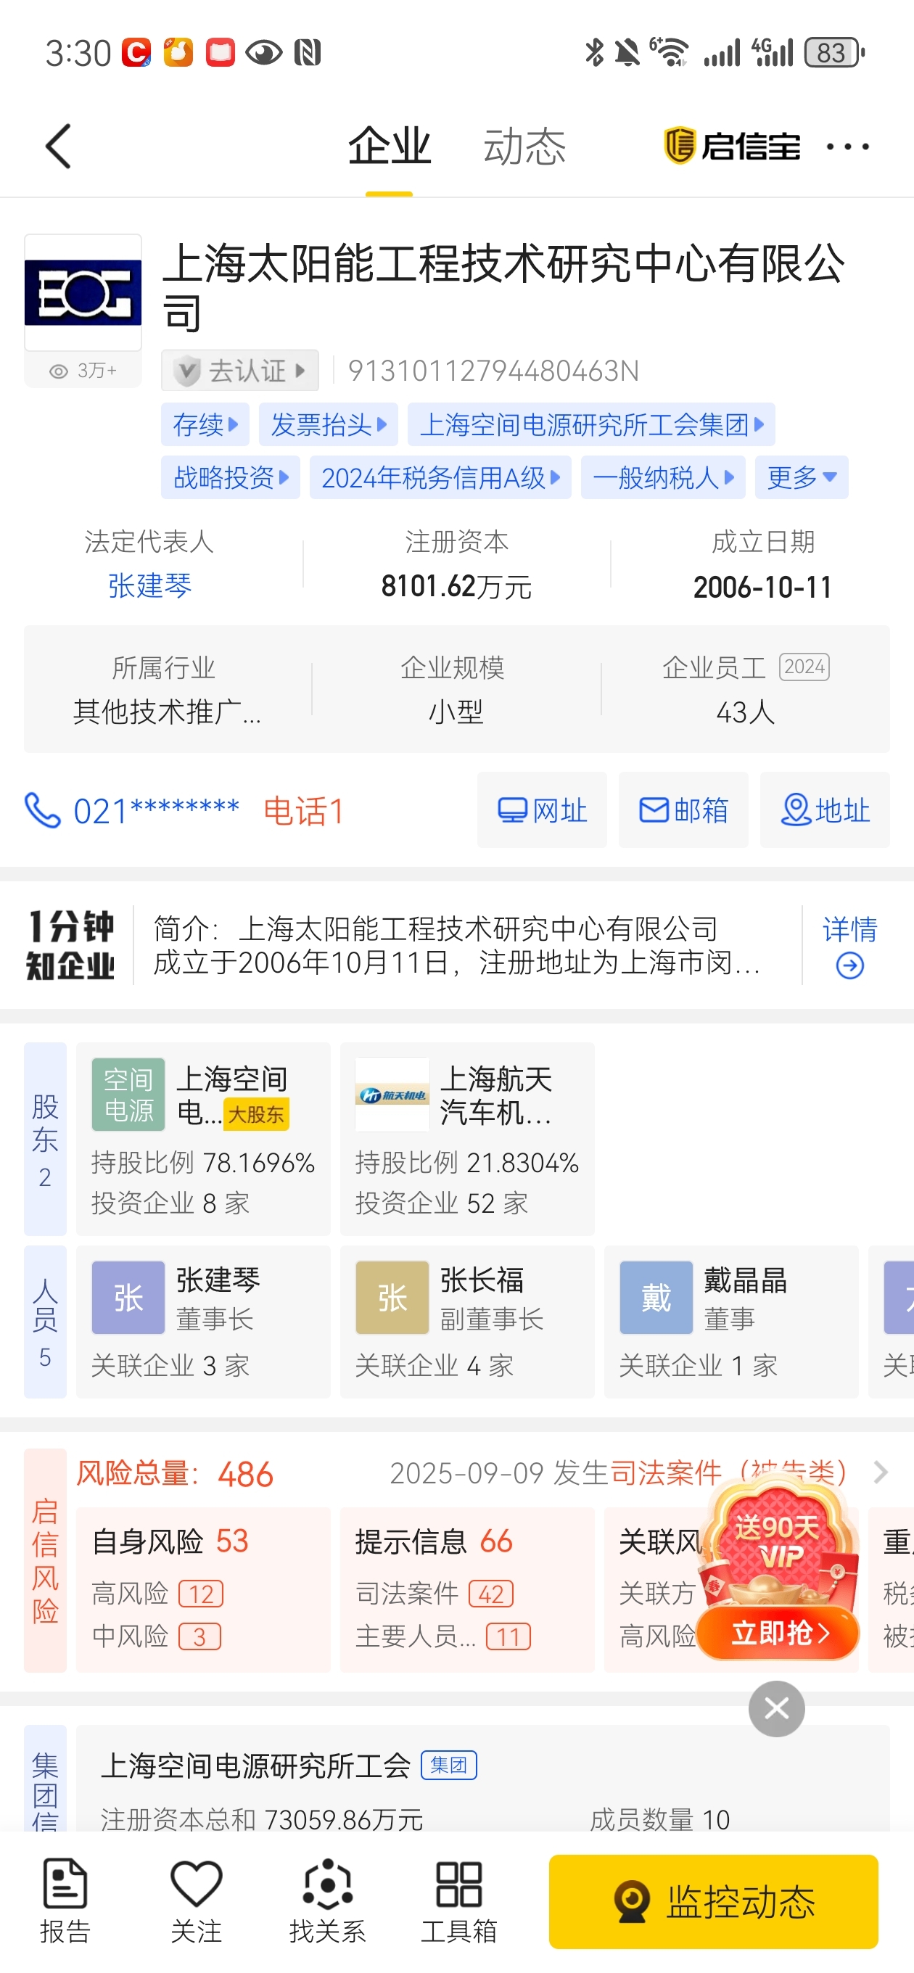Tap 张长福 person avatar
Image resolution: width=914 pixels, height=1973 pixels.
click(x=392, y=1298)
